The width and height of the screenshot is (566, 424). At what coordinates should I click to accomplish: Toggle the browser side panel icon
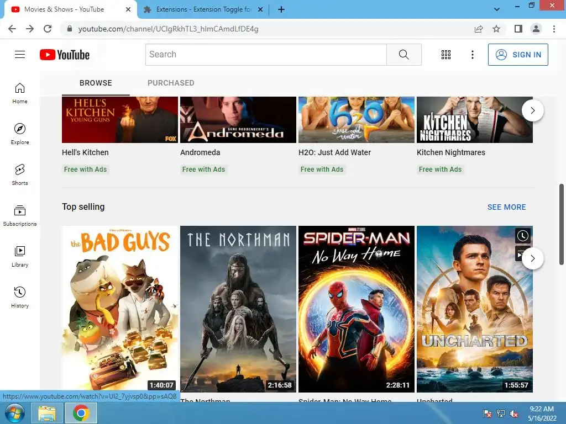point(518,29)
